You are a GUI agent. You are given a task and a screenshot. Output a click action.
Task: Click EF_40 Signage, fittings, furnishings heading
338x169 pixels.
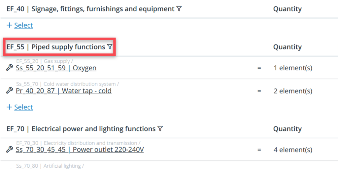(x=90, y=9)
